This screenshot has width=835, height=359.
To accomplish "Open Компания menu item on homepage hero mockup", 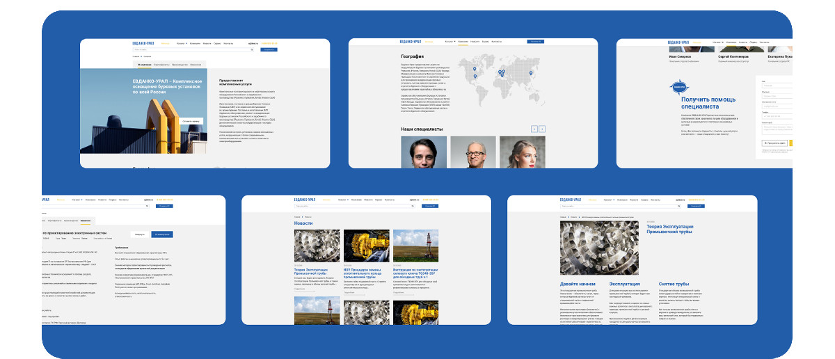I will pyautogui.click(x=195, y=43).
